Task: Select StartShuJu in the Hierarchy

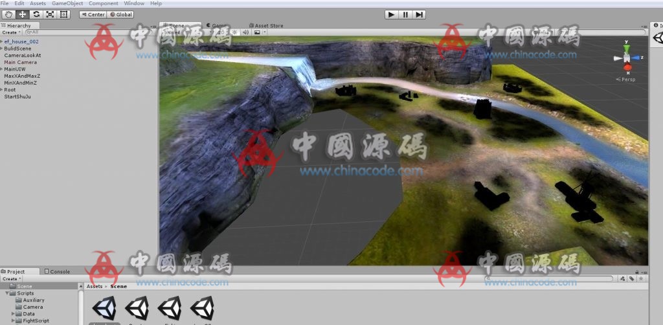Action: point(17,96)
